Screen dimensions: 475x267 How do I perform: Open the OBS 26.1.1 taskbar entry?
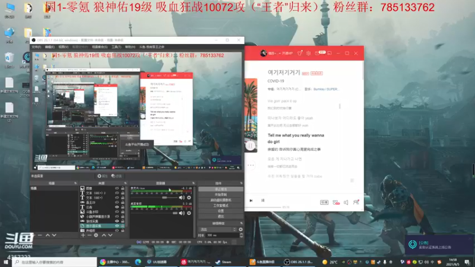(299, 262)
